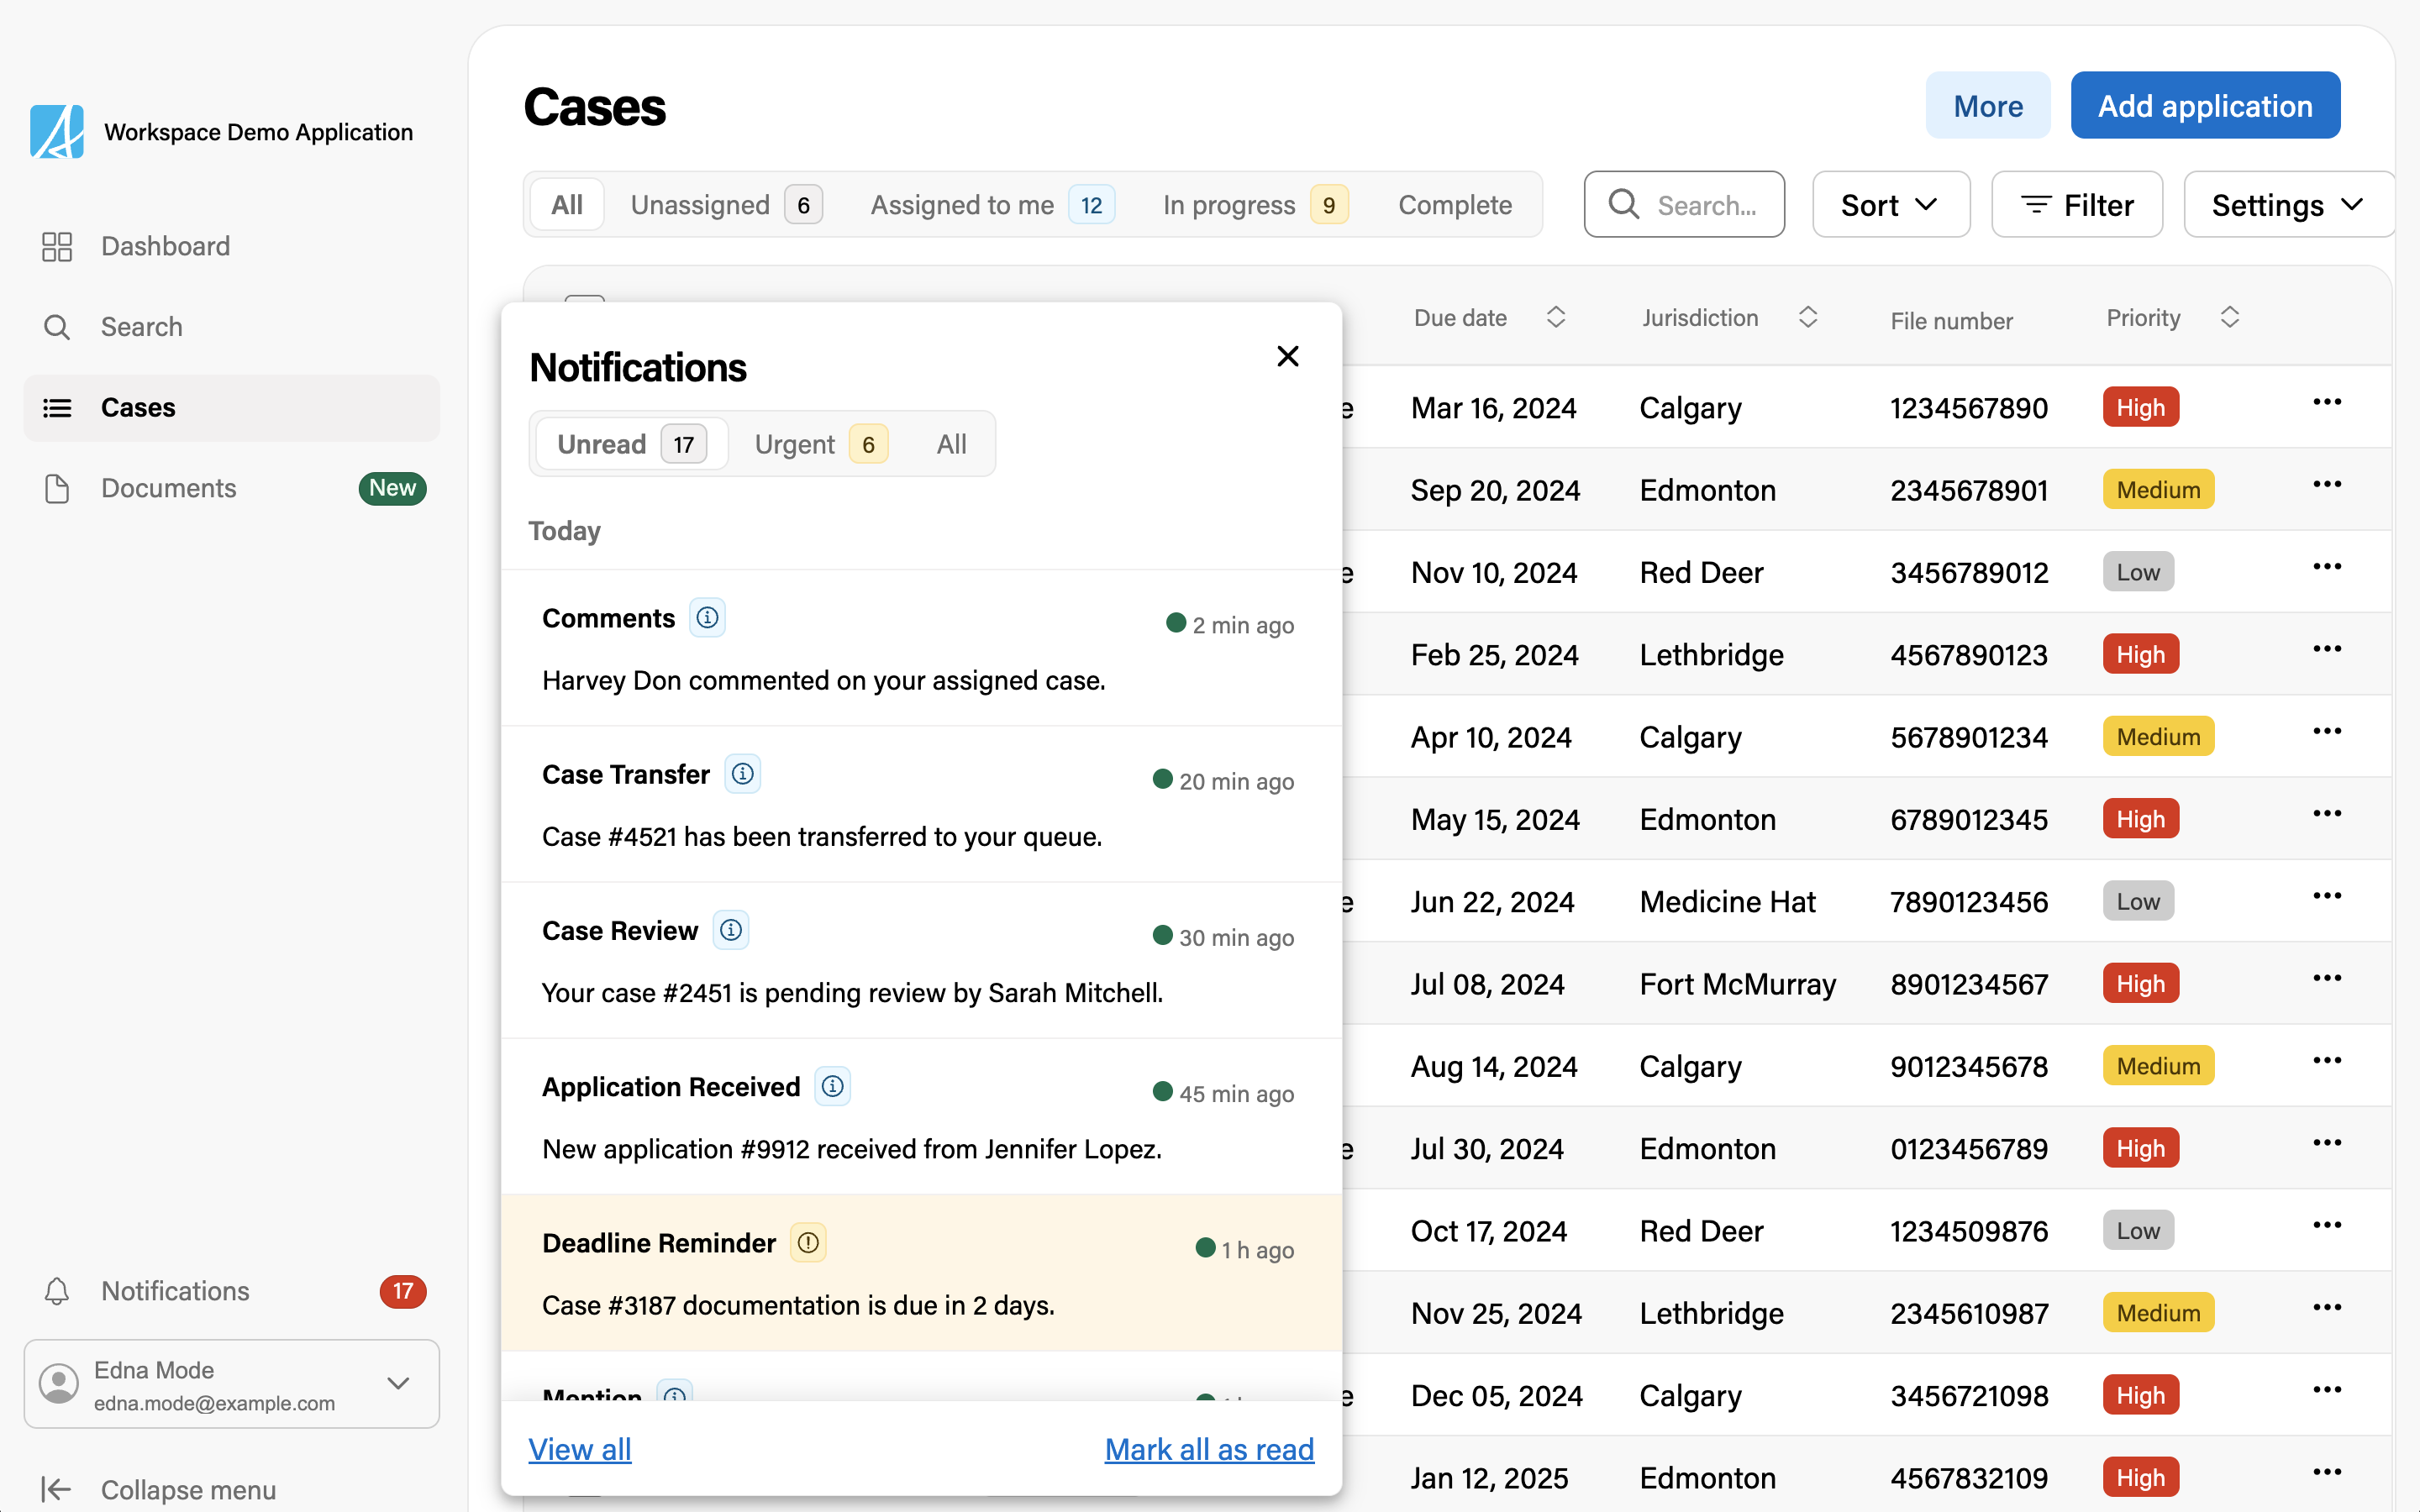Click the Workspace Demo Application logo
Viewport: 2420px width, 1512px height.
pyautogui.click(x=57, y=132)
